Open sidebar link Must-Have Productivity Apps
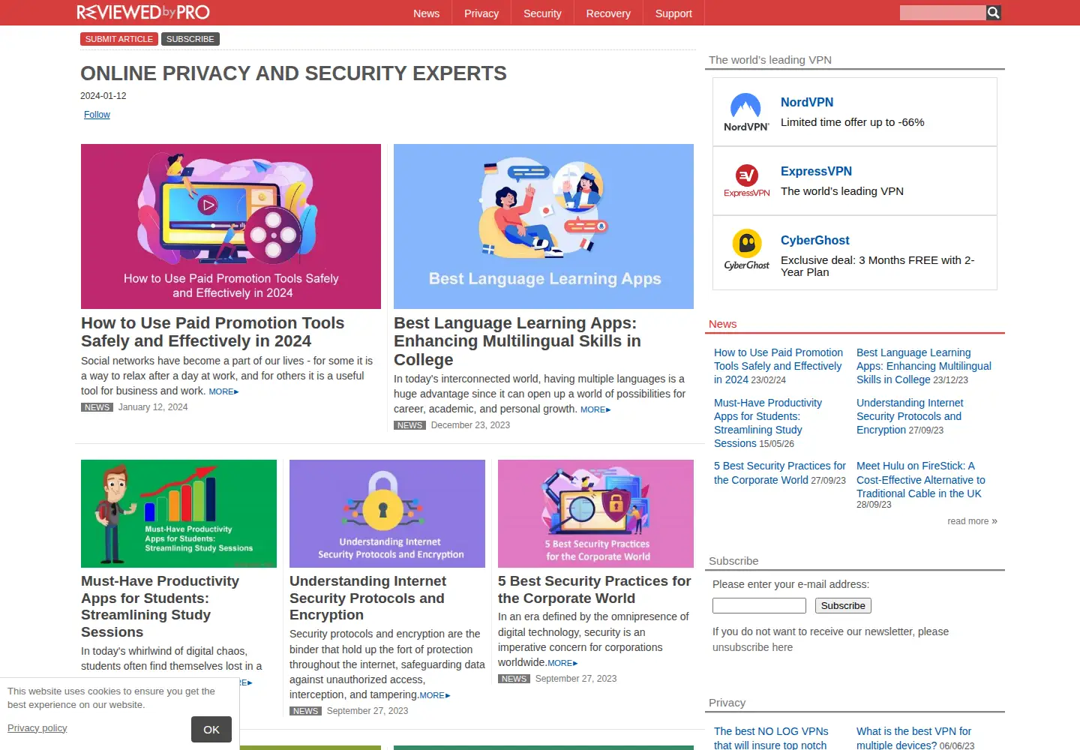The image size is (1080, 750). 768,423
